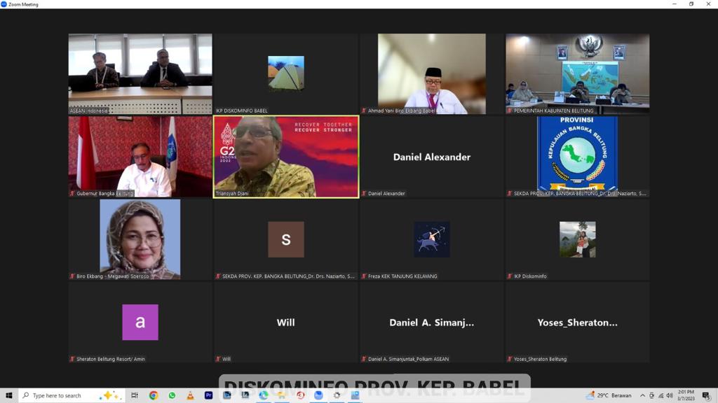The width and height of the screenshot is (718, 403).
Task: Select Yoses_Sheraton Belitung participant tile
Action: (578, 322)
